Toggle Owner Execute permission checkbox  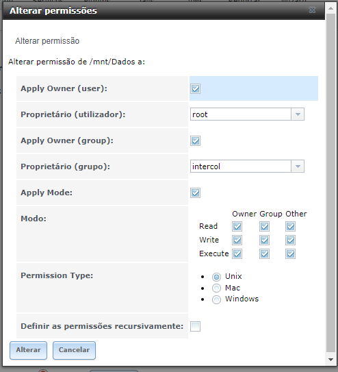pyautogui.click(x=237, y=254)
